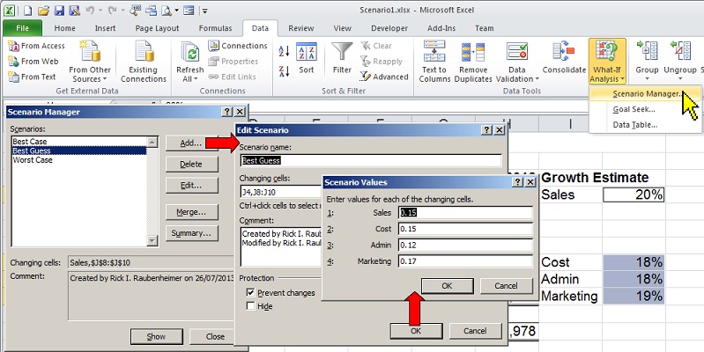Click scroll-down arrow in Scenarios list
The height and width of the screenshot is (352, 704).
click(152, 241)
